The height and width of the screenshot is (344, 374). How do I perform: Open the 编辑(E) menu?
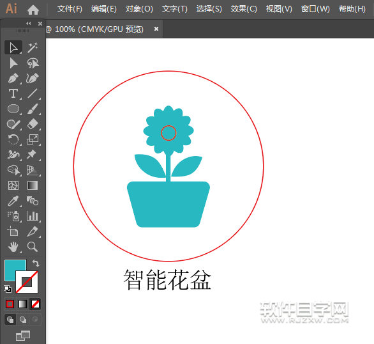pos(104,9)
